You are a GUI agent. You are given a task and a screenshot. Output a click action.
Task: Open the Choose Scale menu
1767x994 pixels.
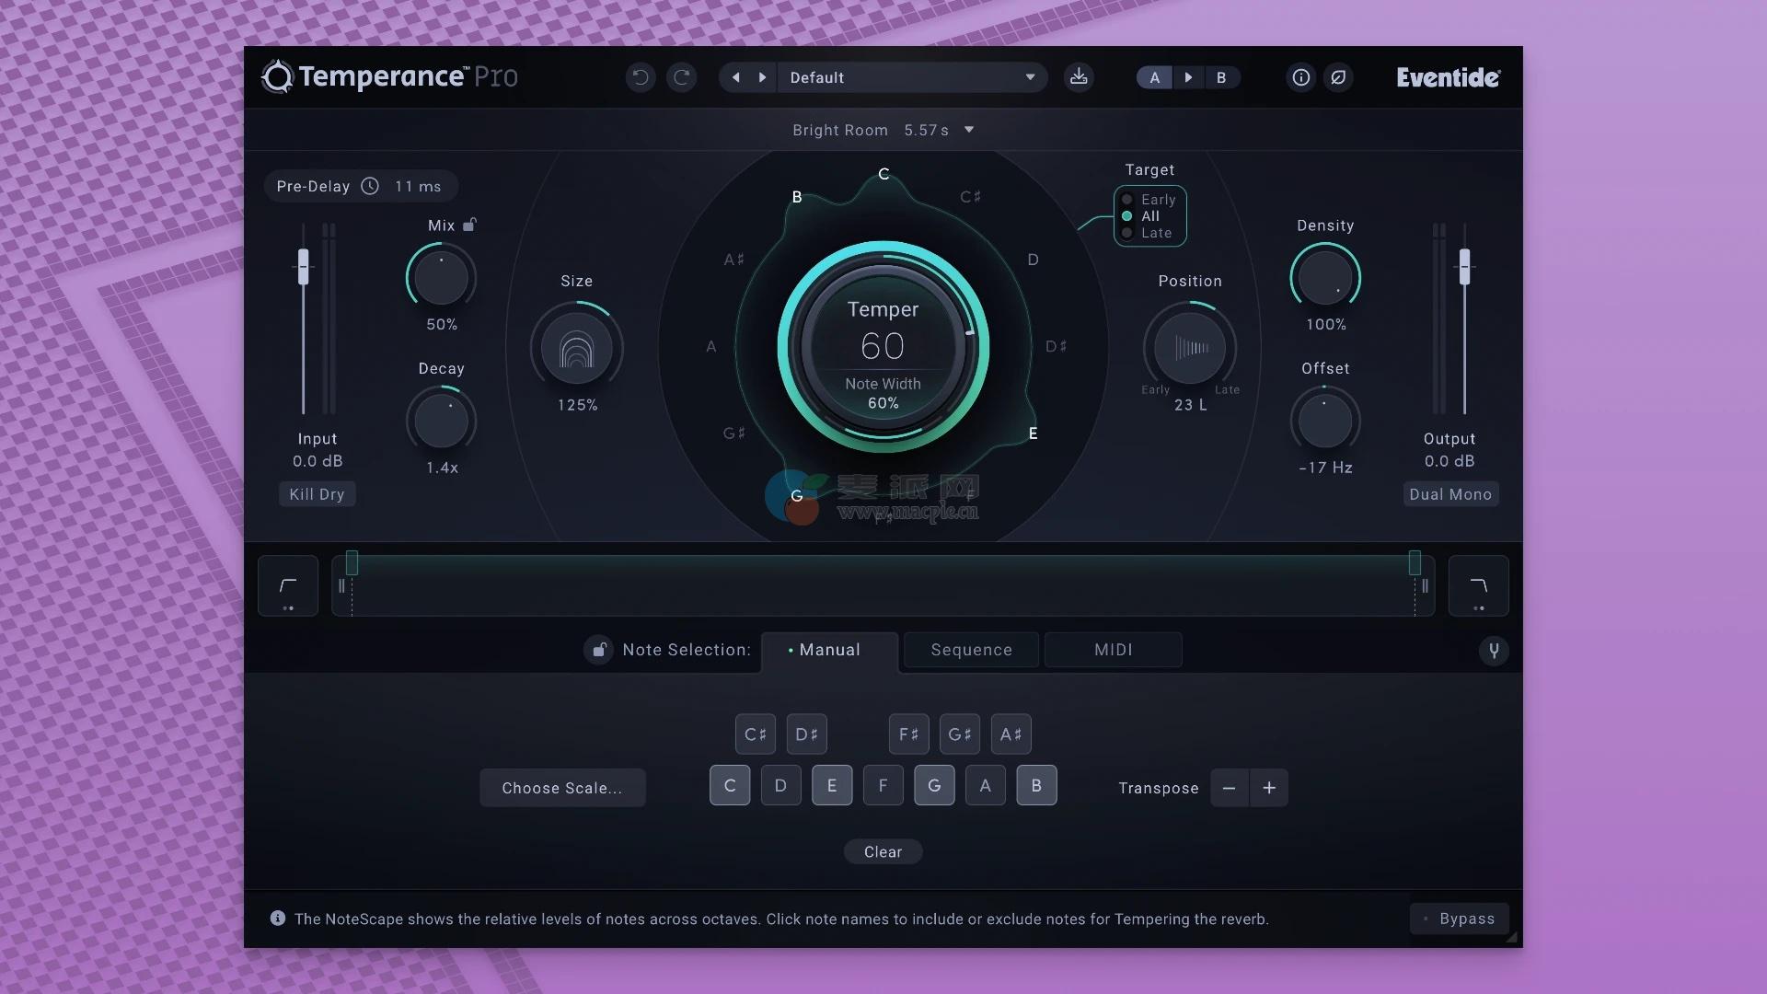click(562, 788)
